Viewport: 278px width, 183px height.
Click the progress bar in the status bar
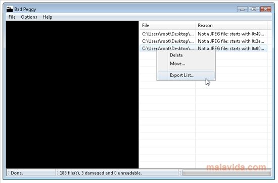227,173
